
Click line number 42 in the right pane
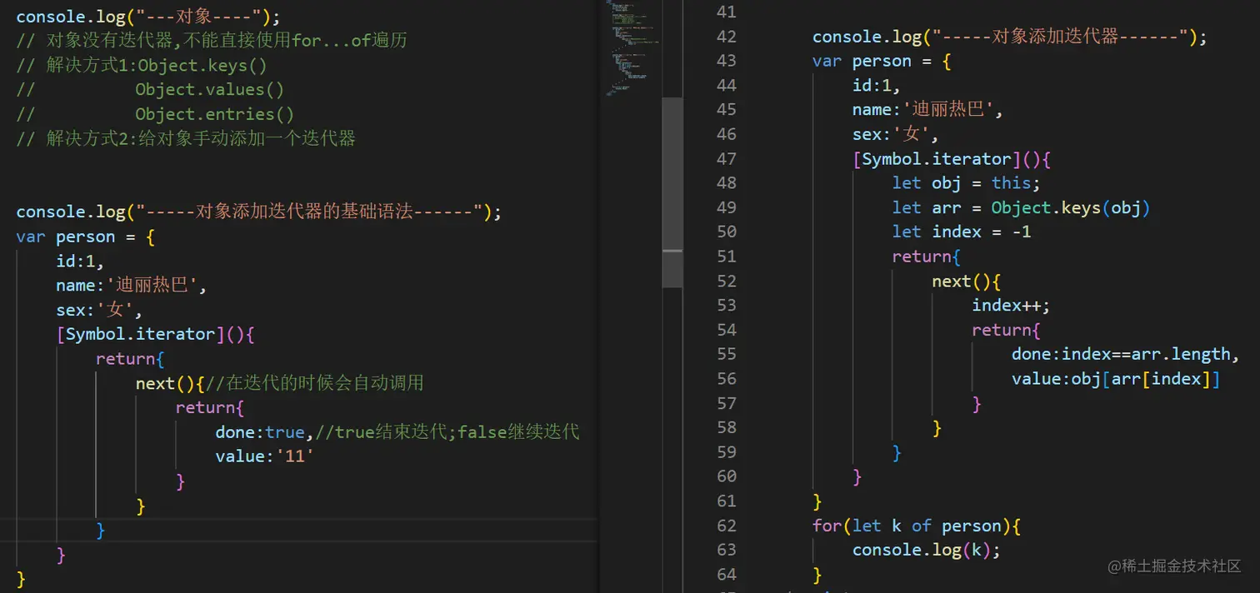(x=726, y=36)
